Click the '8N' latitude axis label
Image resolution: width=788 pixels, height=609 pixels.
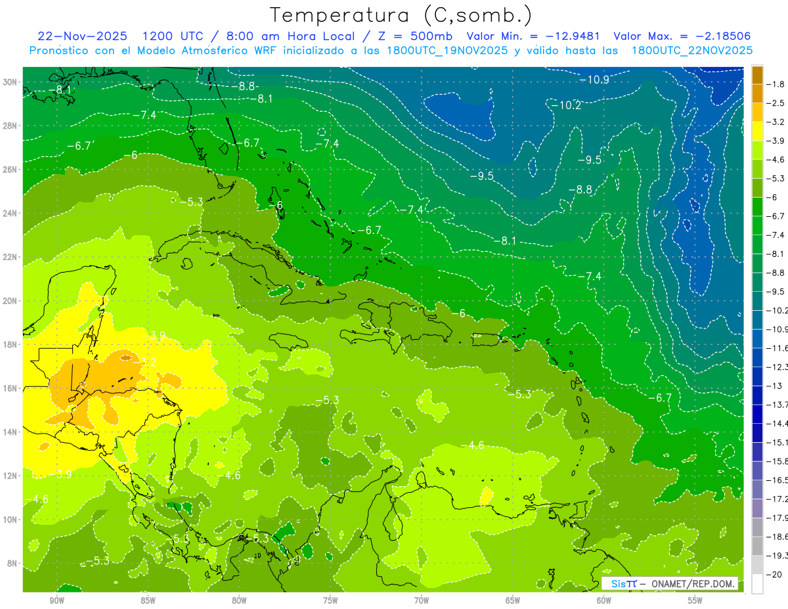(x=13, y=563)
